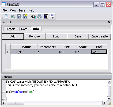
Task: Open the View menu
Action: coord(13,10)
